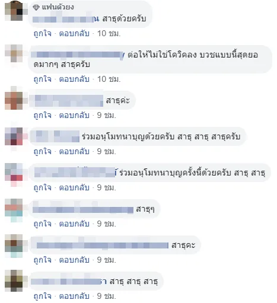Open avatar of commenter saying สาธุด้วยครับ
The height and width of the screenshot is (303, 277).
coord(14,11)
